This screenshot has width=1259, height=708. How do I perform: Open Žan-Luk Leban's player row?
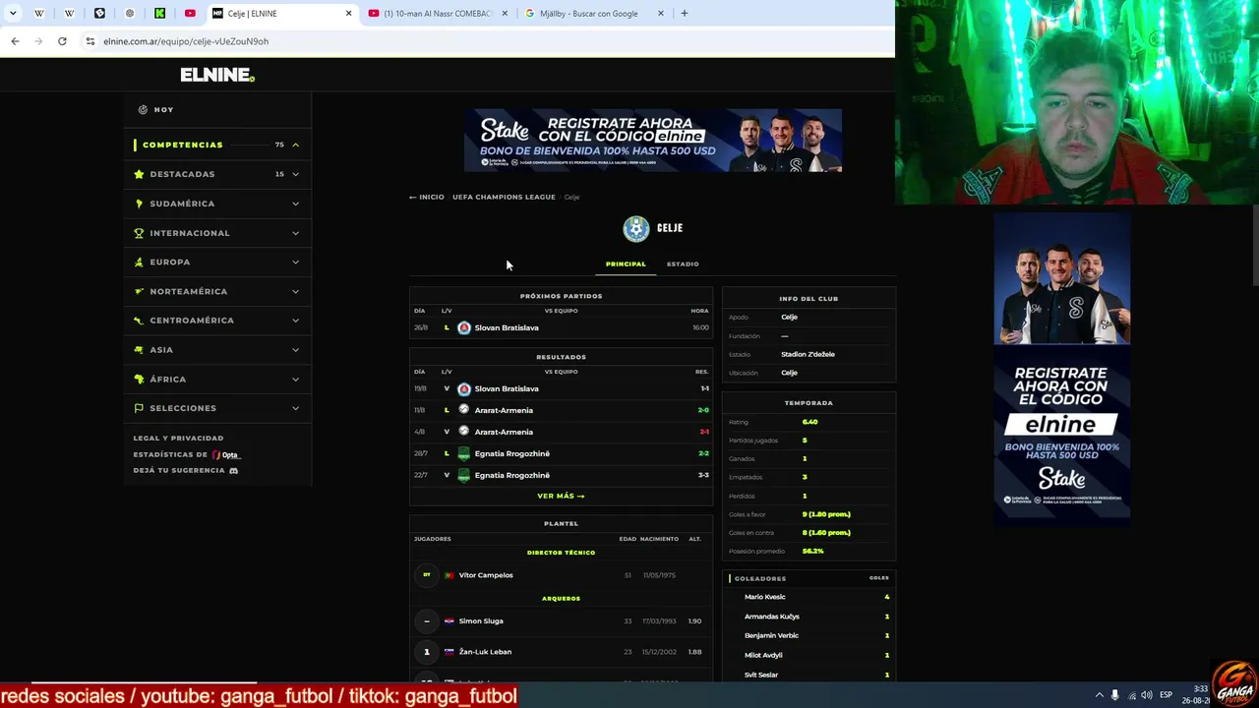[x=561, y=652]
